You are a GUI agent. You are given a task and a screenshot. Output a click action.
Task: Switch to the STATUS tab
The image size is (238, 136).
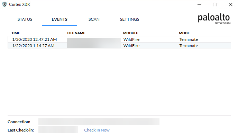point(25,19)
